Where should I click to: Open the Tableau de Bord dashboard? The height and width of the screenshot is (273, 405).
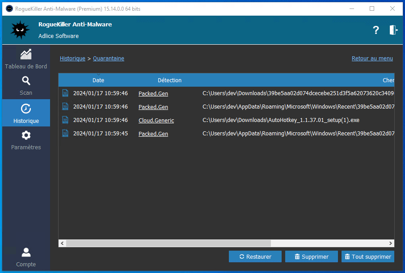pyautogui.click(x=26, y=59)
